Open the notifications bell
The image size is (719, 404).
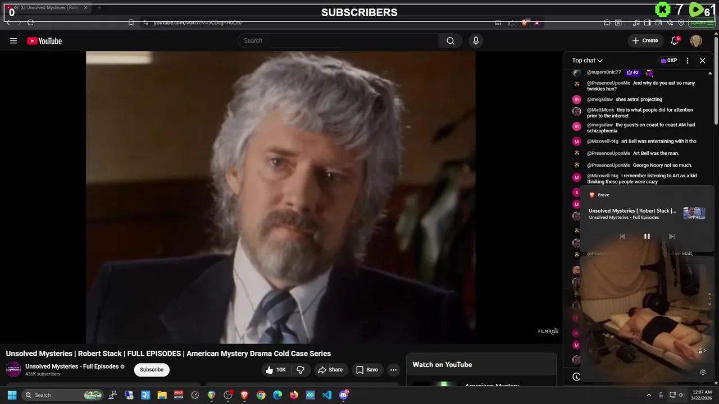pos(675,40)
